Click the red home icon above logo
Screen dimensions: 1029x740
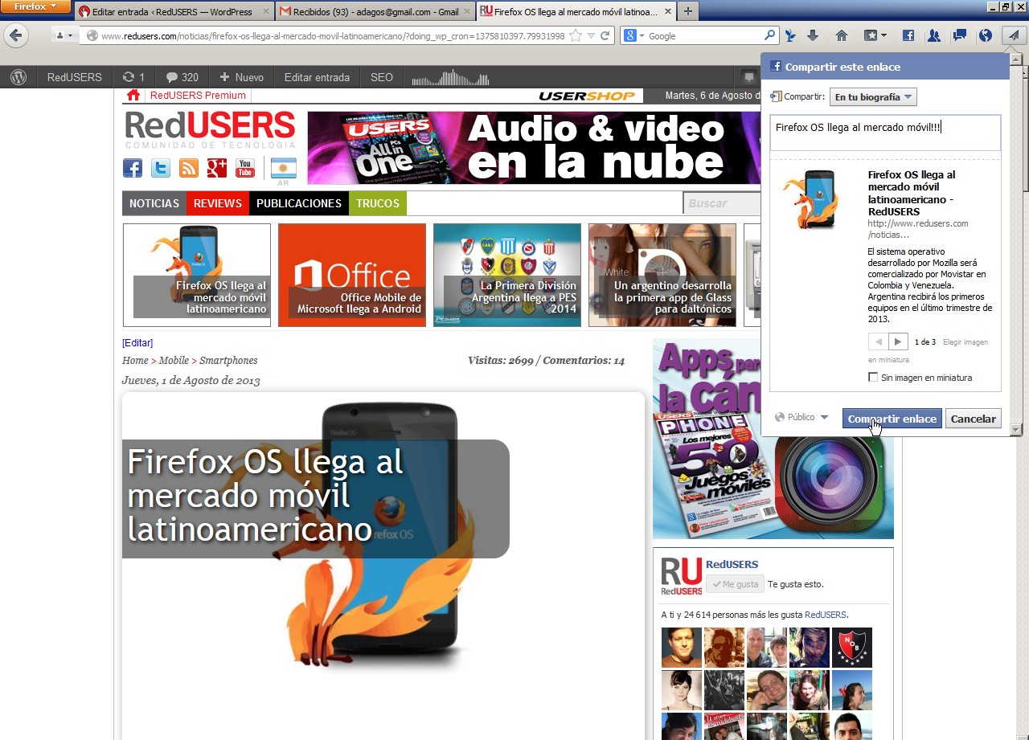(133, 96)
